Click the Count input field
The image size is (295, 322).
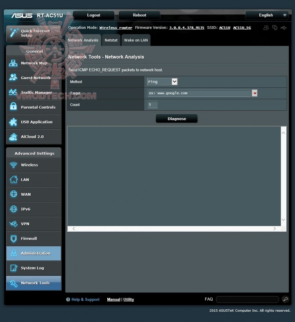[153, 105]
